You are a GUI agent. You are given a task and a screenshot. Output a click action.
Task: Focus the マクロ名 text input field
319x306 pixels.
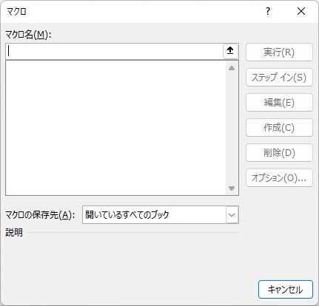pyautogui.click(x=115, y=51)
